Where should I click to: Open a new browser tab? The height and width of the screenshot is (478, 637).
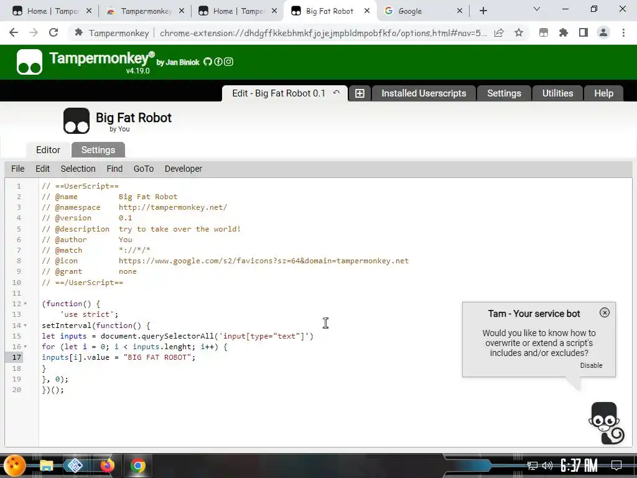[483, 11]
